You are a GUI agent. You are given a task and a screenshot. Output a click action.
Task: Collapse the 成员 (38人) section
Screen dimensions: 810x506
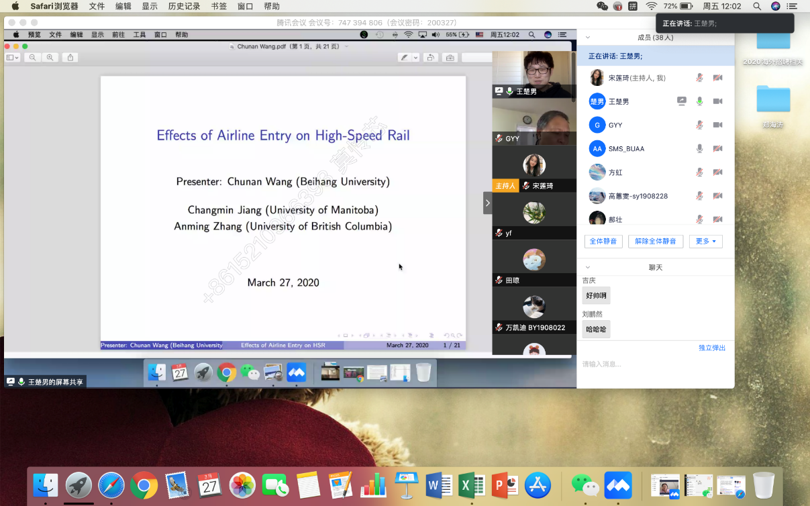point(588,38)
